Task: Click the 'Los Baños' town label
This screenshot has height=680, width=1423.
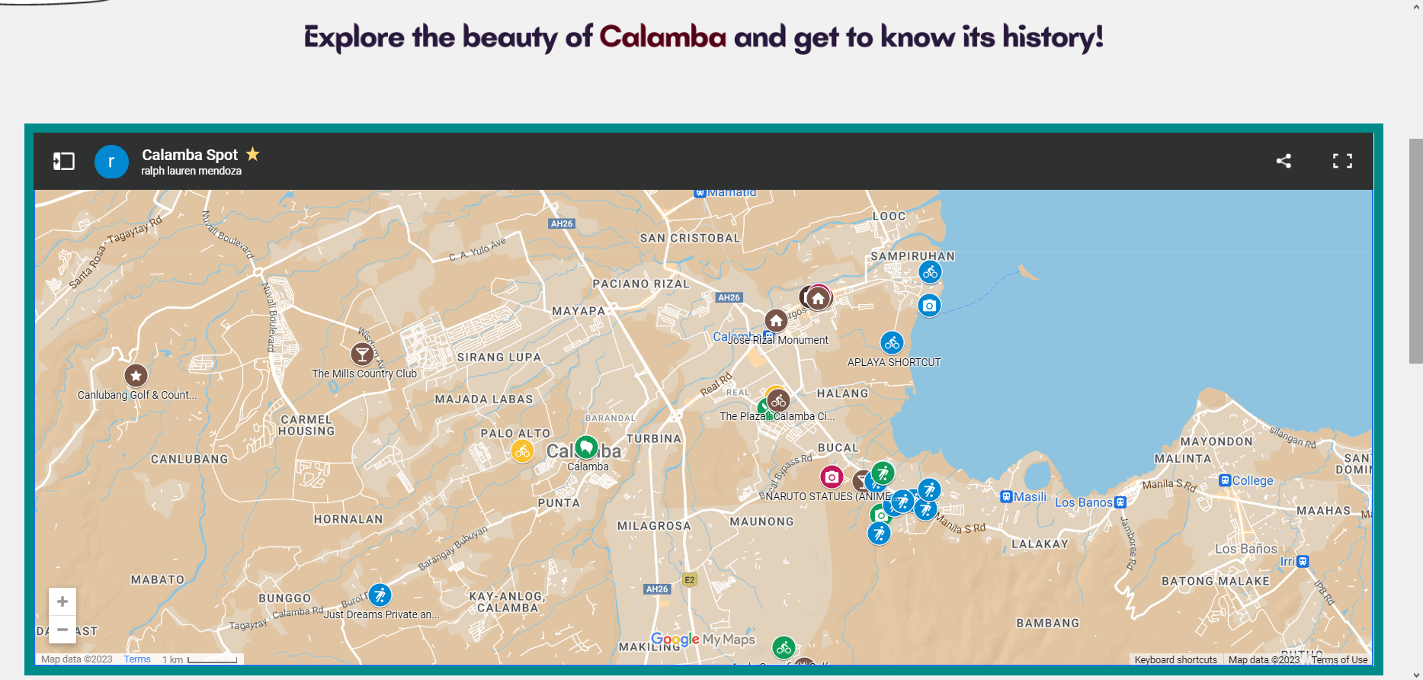Action: pos(1246,549)
